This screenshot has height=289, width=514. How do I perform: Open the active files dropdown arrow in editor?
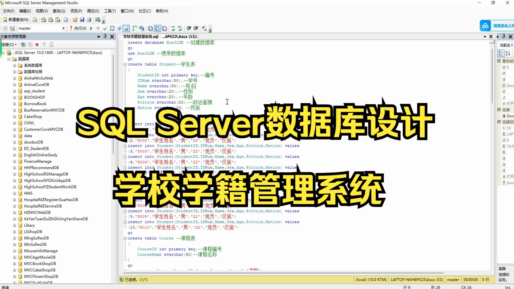[x=485, y=37]
